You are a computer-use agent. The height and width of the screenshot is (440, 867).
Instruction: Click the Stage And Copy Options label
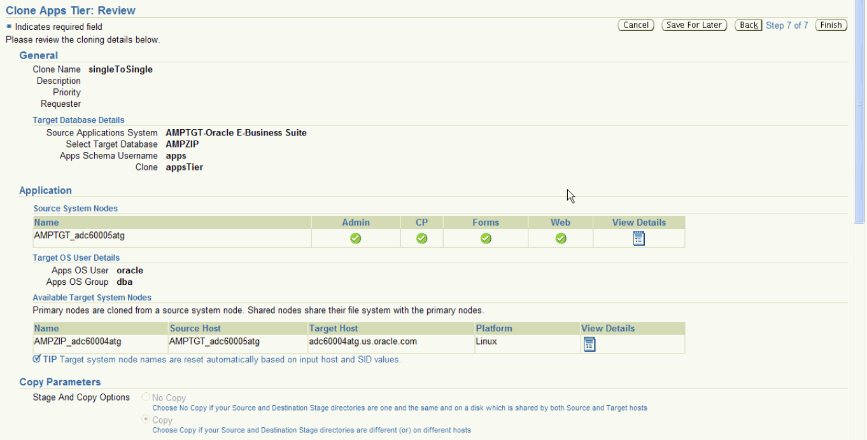click(81, 397)
